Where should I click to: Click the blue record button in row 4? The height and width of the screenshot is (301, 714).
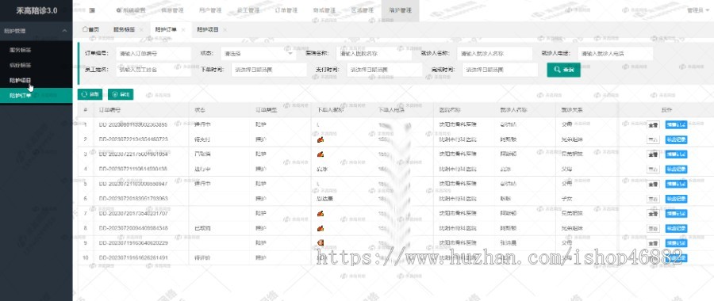[x=676, y=170]
